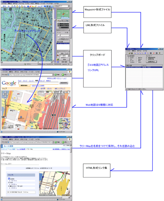Viewport: 164px width, 201px height.
Task: Click the 戻る back icon in MapFan browser
Action: [x=63, y=142]
